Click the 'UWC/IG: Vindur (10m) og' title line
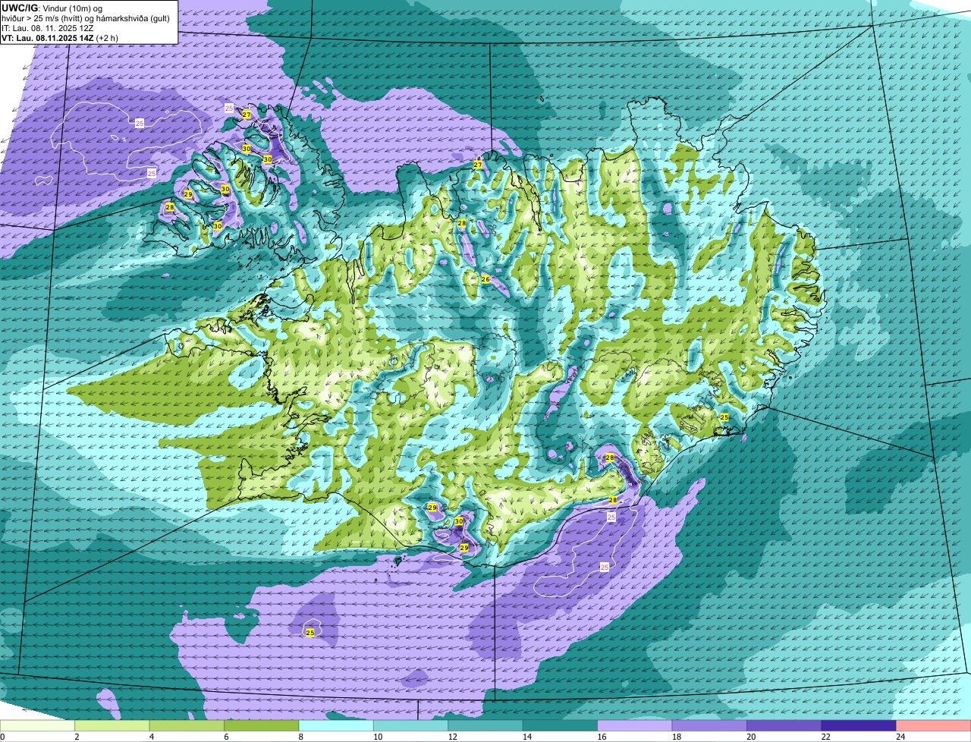Screen dimensions: 971x742 (52, 8)
